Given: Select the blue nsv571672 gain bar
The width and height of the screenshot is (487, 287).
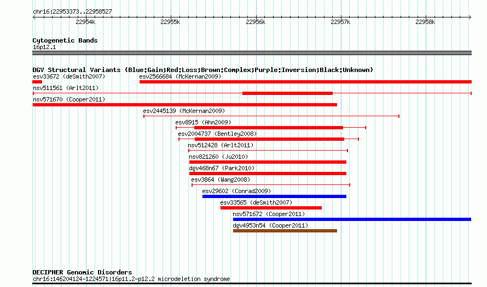Looking at the screenshot, I should point(352,219).
